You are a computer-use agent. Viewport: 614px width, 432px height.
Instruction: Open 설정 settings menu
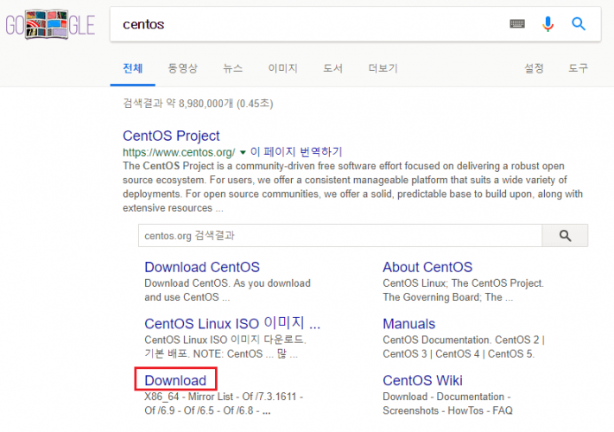[x=534, y=68]
